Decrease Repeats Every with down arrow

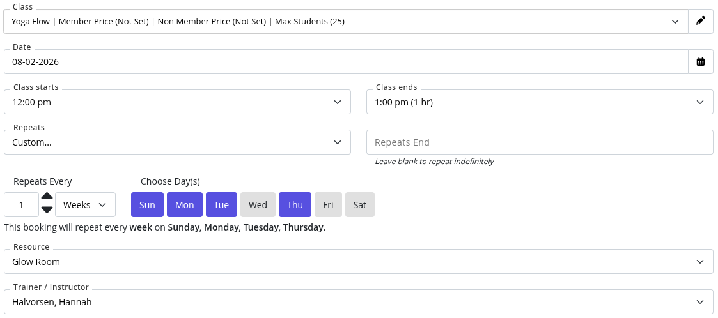click(x=47, y=209)
